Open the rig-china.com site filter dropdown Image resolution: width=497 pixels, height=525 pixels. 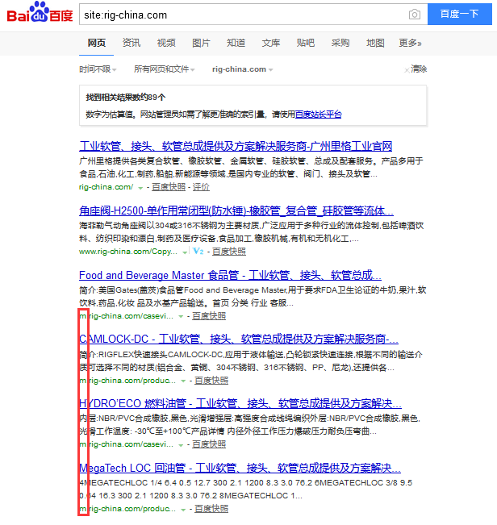coord(243,69)
